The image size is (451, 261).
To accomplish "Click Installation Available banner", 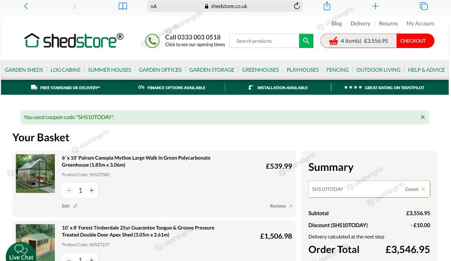I will click(278, 87).
